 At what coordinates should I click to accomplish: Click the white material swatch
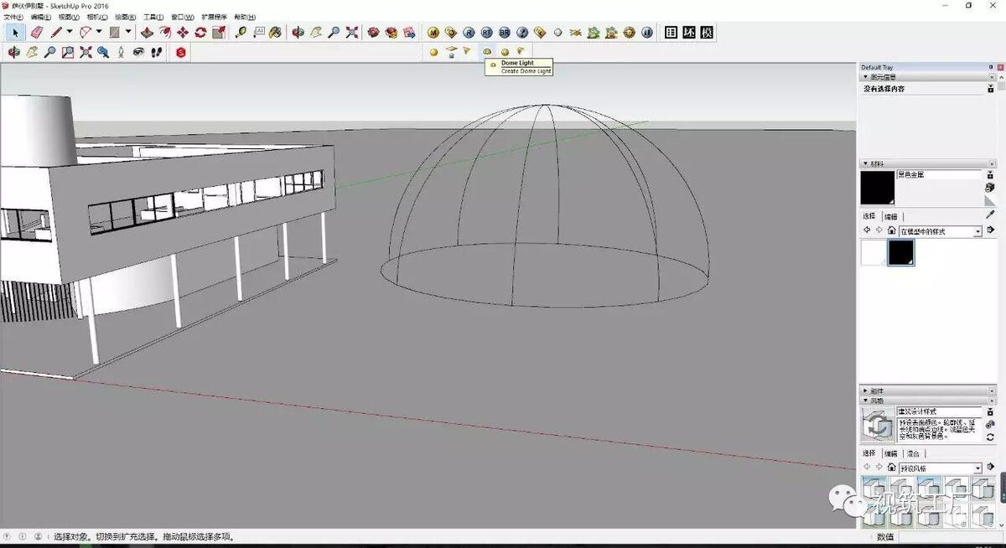[x=874, y=252]
